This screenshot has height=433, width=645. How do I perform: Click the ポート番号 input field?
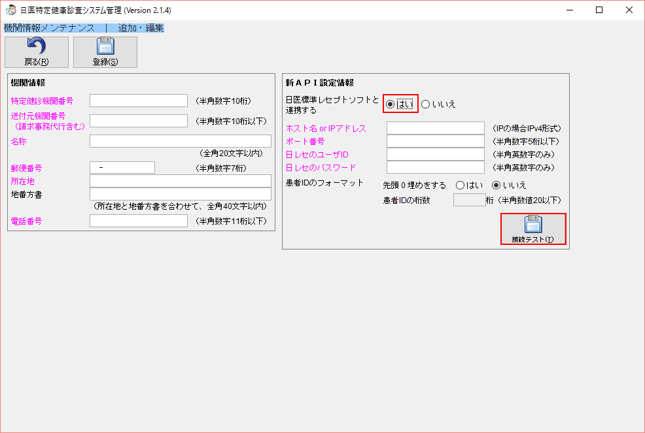(435, 141)
